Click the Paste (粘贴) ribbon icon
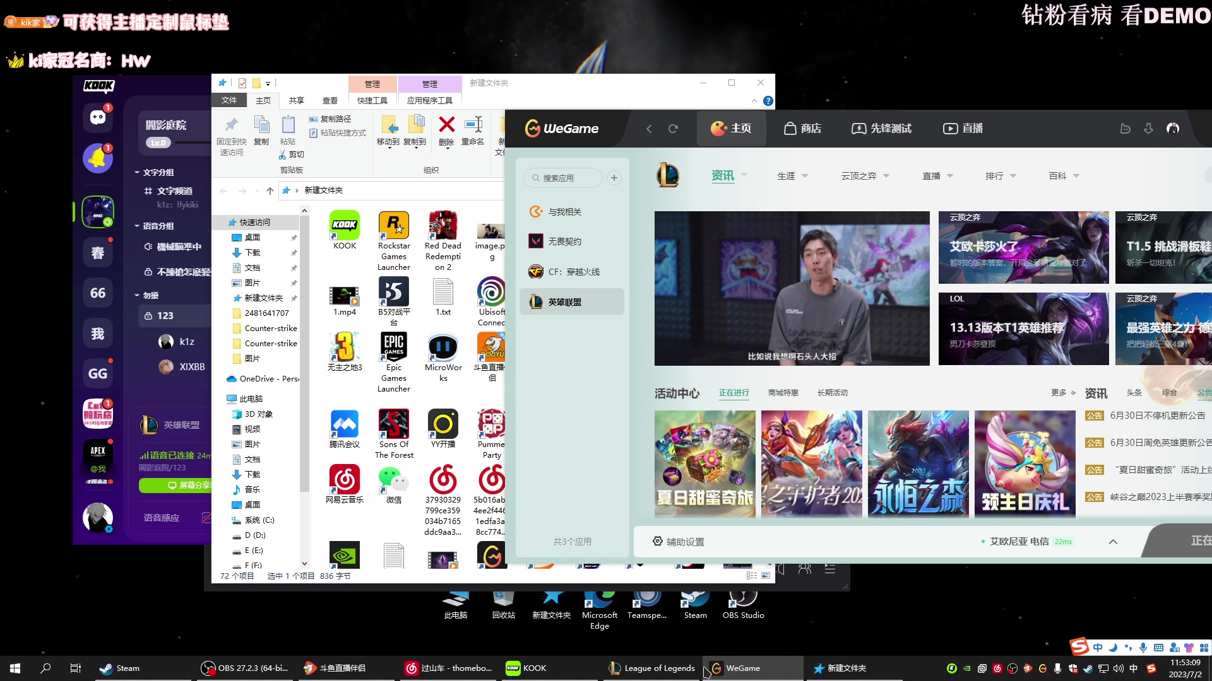 288,131
